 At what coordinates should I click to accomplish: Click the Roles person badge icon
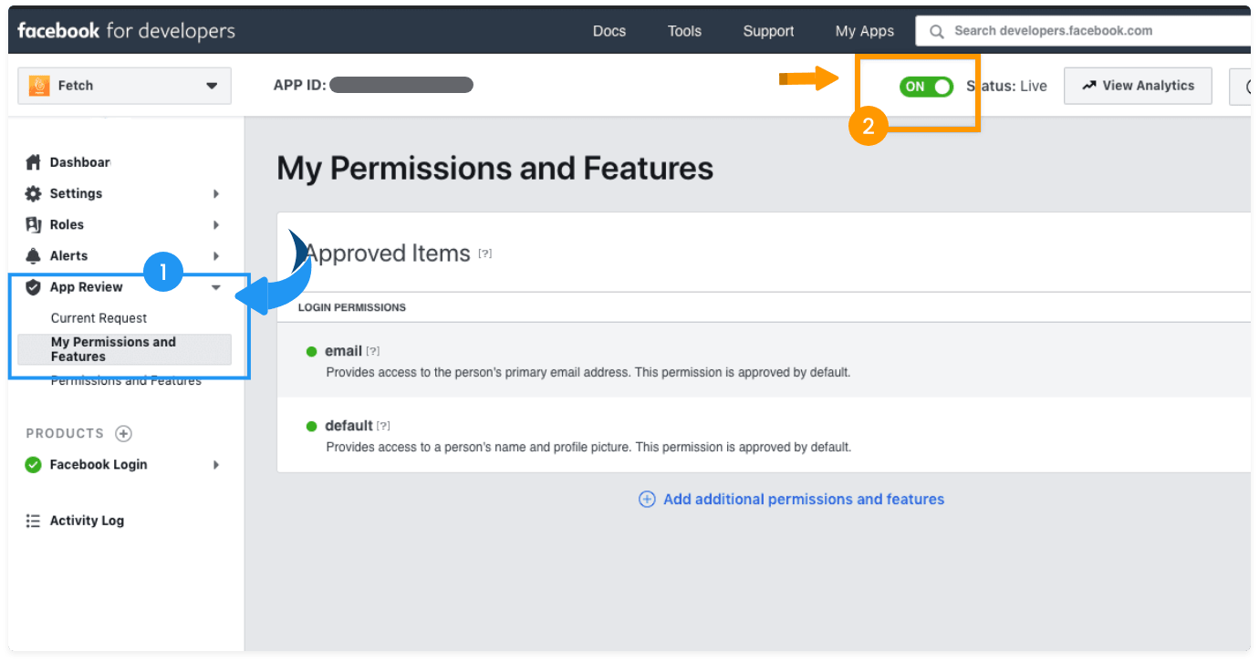(33, 224)
